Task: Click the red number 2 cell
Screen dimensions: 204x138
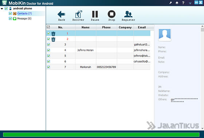Action: 67,39
